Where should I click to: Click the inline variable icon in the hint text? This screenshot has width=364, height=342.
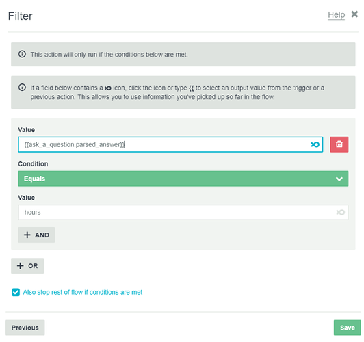[108, 88]
